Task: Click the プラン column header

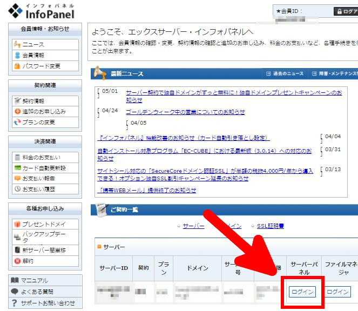Action: tap(164, 268)
